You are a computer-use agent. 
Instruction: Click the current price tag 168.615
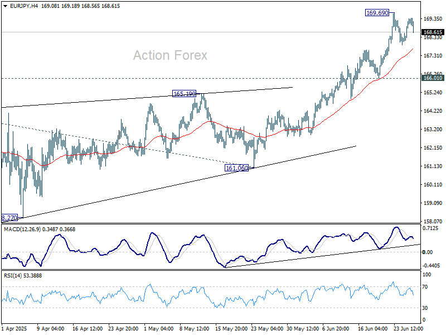click(x=433, y=32)
